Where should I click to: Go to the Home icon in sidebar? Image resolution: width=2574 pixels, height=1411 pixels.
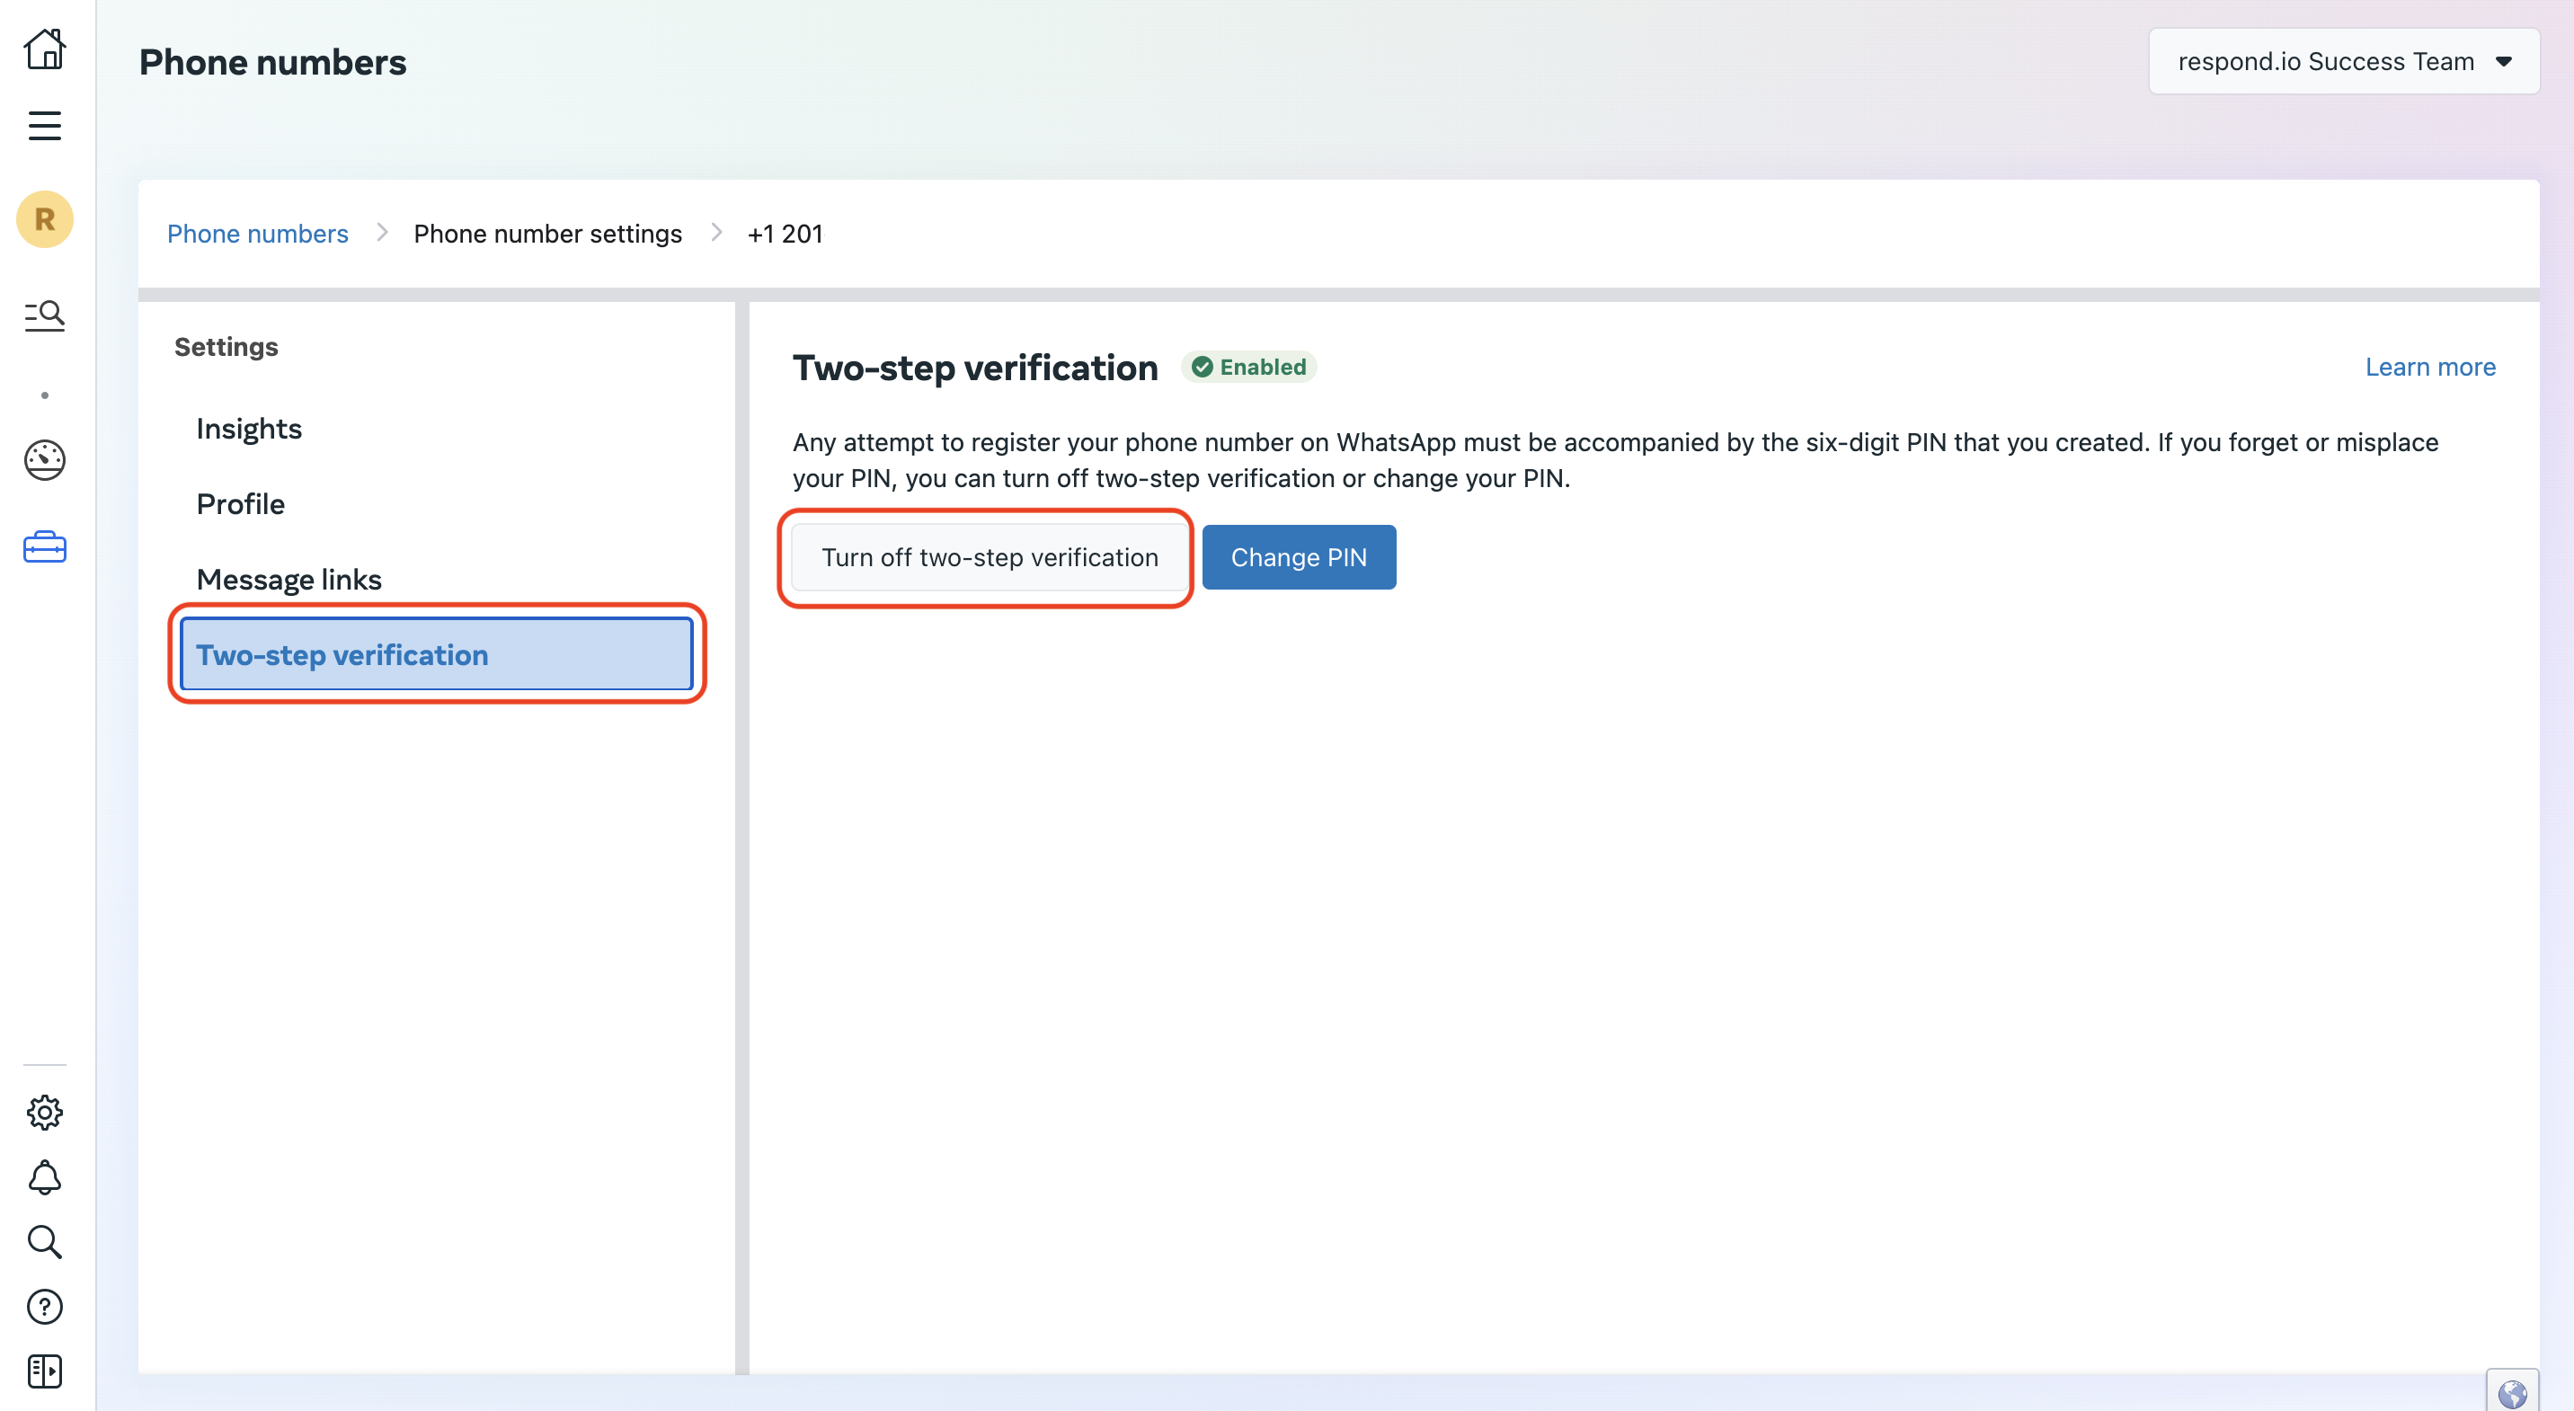point(45,48)
